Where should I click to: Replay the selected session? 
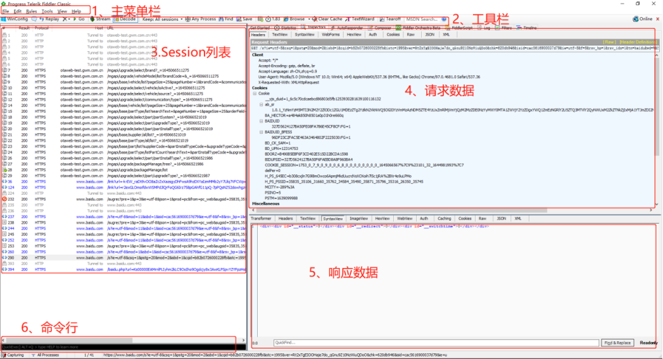point(49,19)
